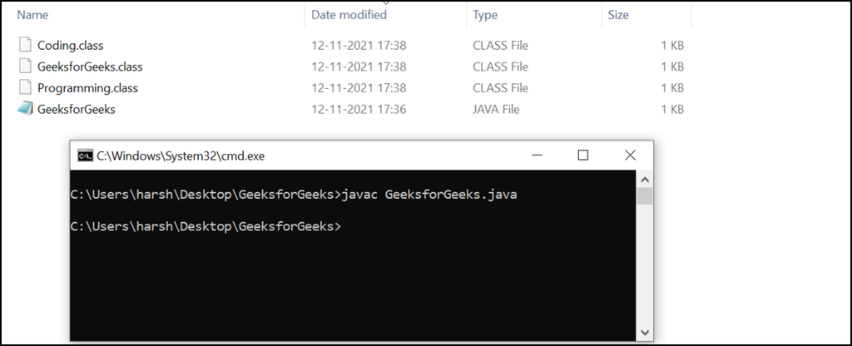Sort files by the Size column
The image size is (852, 346).
click(618, 15)
